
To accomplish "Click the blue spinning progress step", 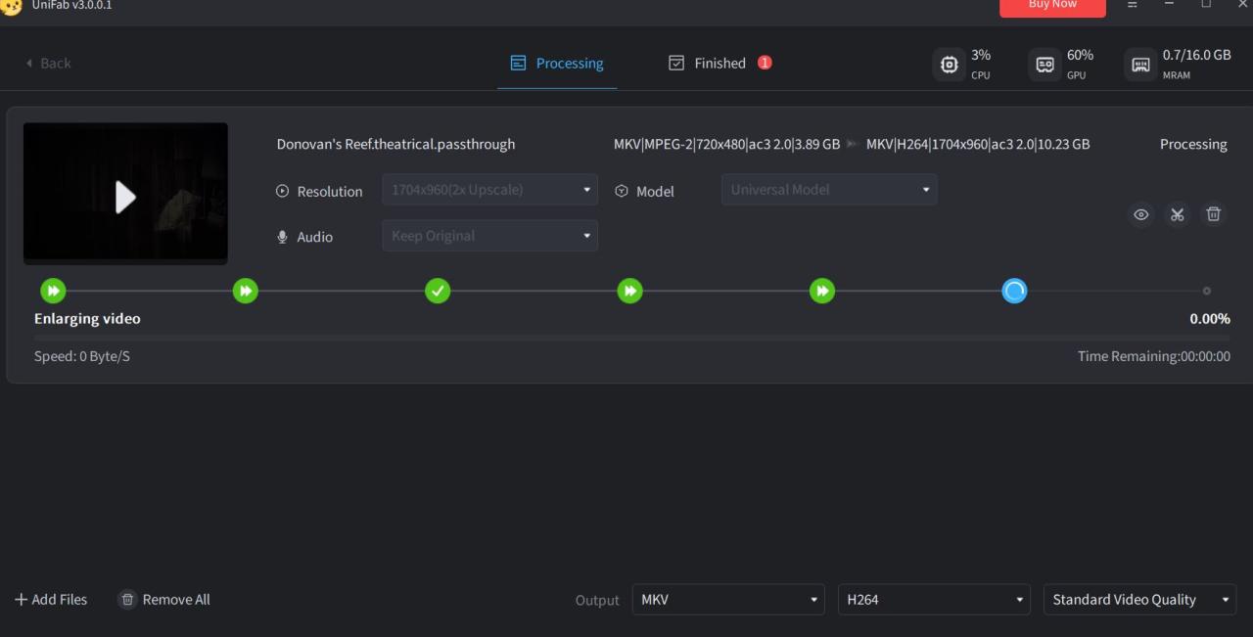I will [x=1014, y=291].
